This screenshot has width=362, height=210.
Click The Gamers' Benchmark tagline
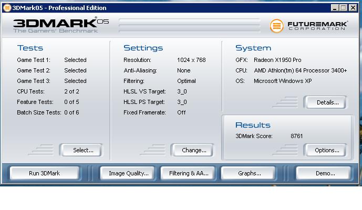[x=55, y=31]
